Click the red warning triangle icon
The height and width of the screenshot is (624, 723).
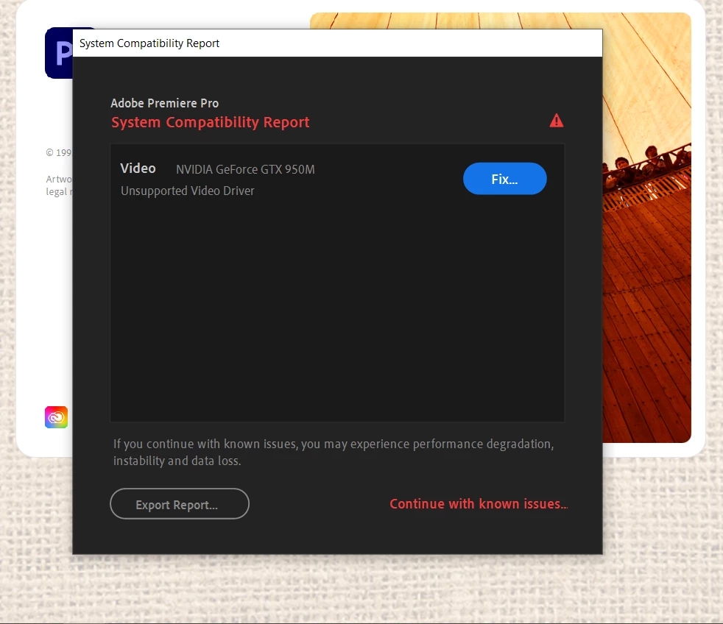pyautogui.click(x=556, y=121)
